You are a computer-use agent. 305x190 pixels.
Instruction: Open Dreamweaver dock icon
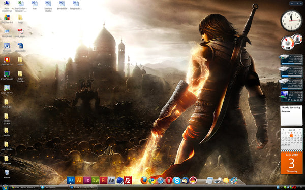point(96,180)
